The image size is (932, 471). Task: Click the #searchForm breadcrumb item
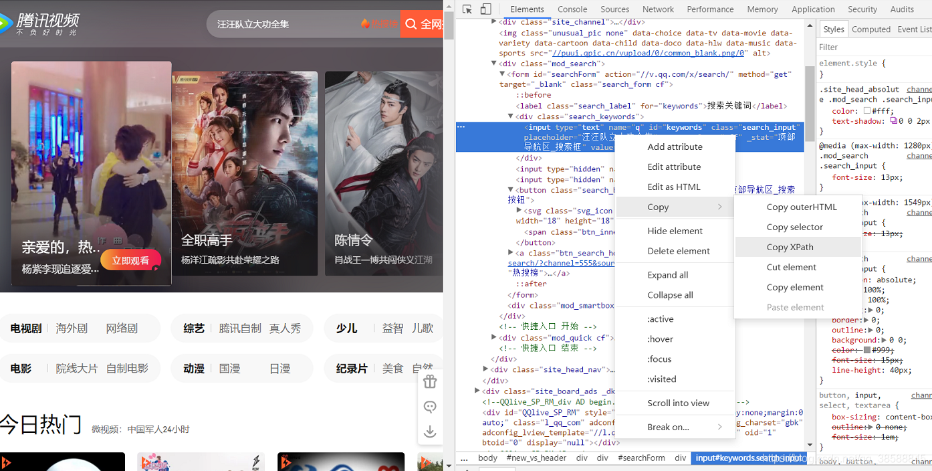pos(641,458)
